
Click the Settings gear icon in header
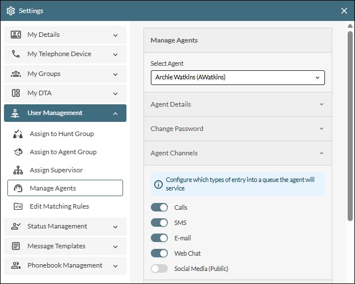11,11
